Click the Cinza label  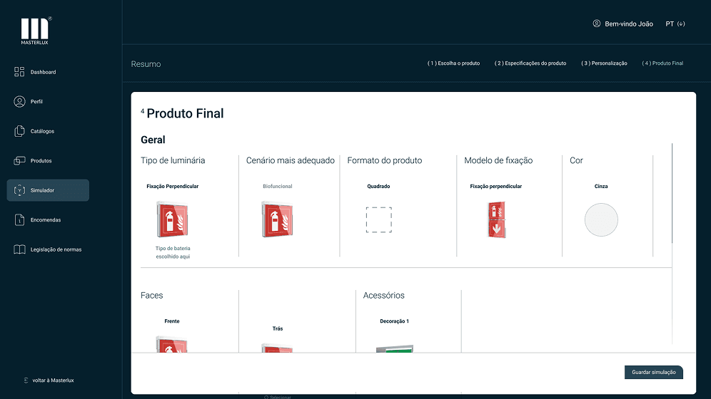tap(601, 187)
